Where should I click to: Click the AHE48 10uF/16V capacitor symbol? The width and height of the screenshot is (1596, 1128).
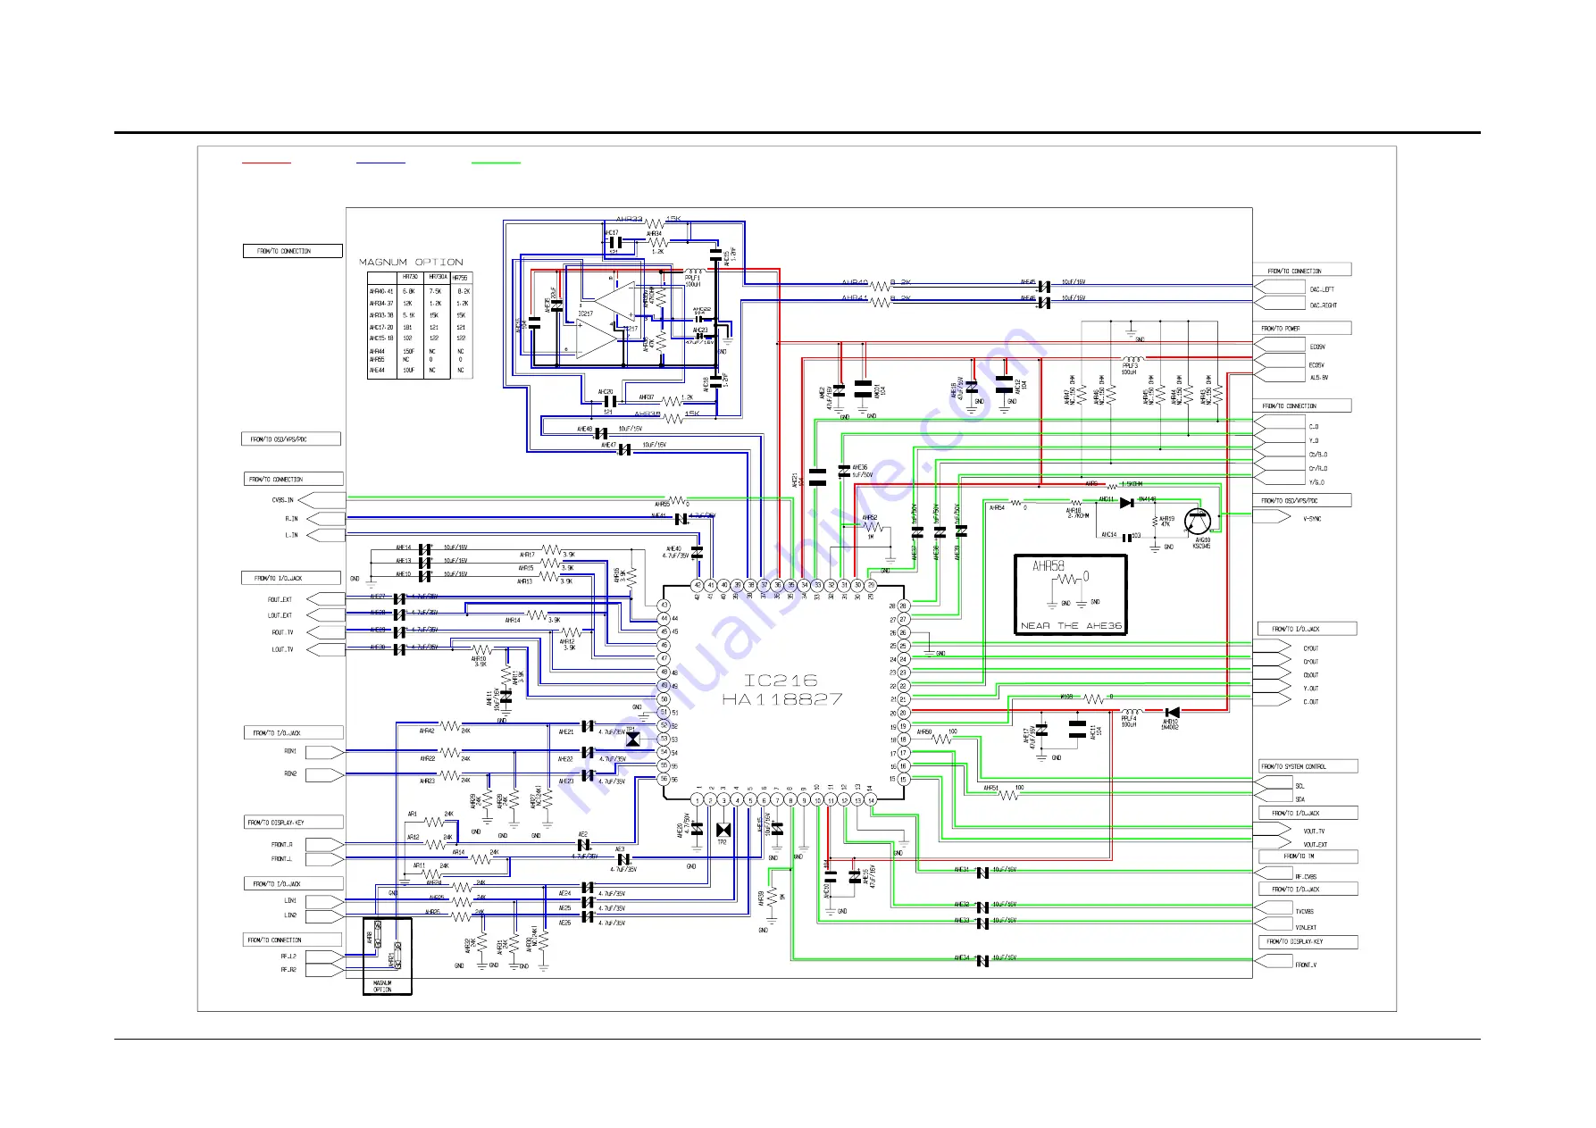pos(601,434)
